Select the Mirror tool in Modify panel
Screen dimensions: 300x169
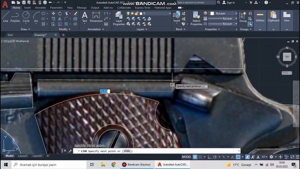60,19
